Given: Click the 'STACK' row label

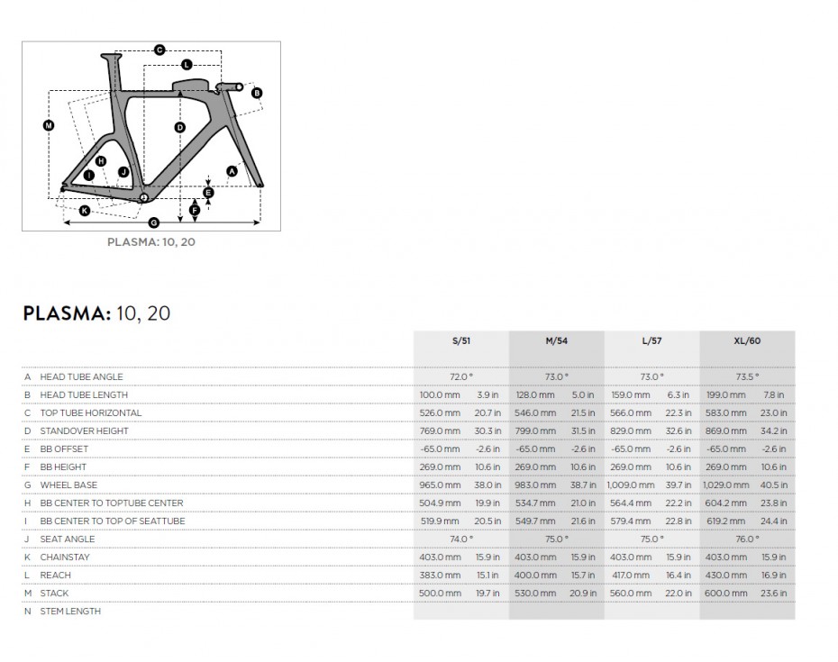Looking at the screenshot, I should pos(54,593).
